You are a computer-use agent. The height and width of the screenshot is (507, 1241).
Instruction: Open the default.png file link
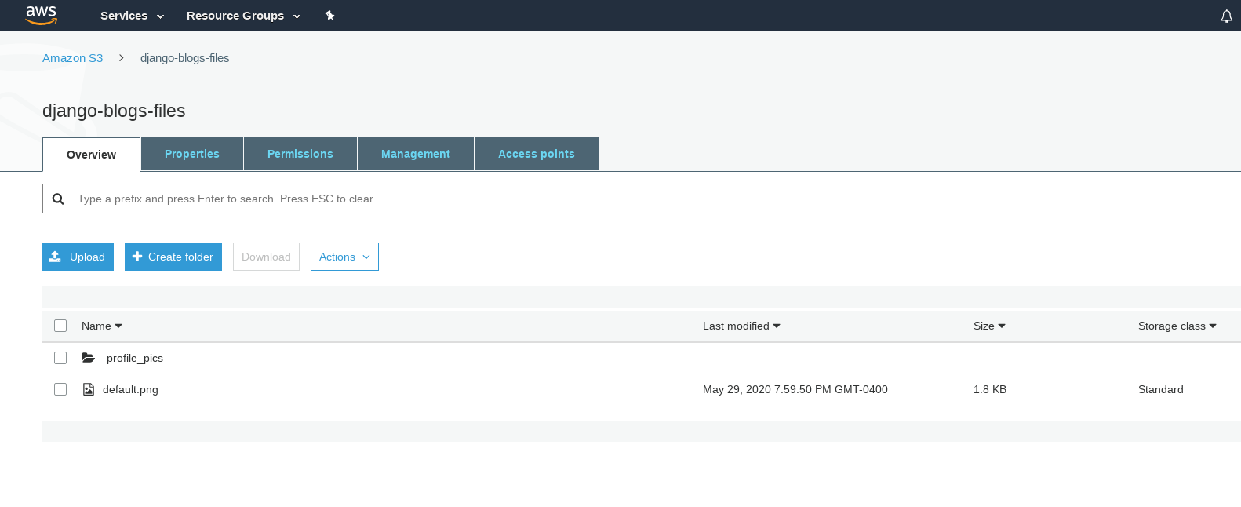coord(130,389)
